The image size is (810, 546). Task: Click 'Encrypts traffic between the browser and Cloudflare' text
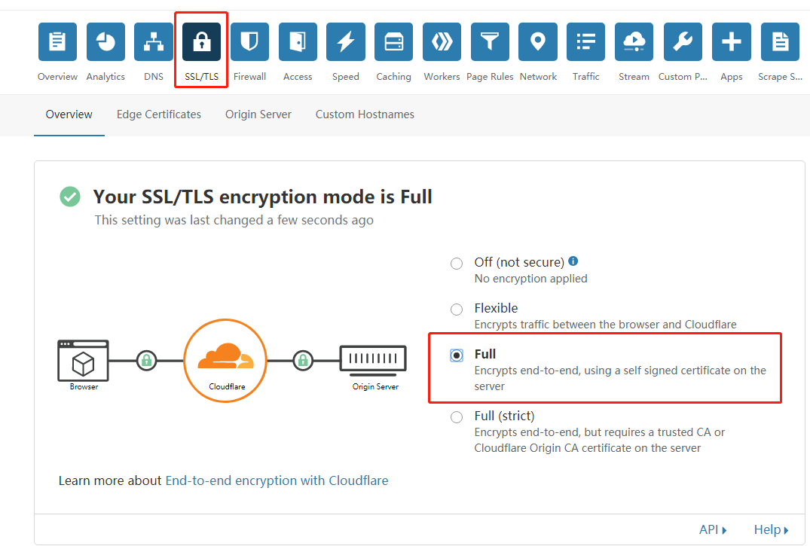tap(606, 325)
